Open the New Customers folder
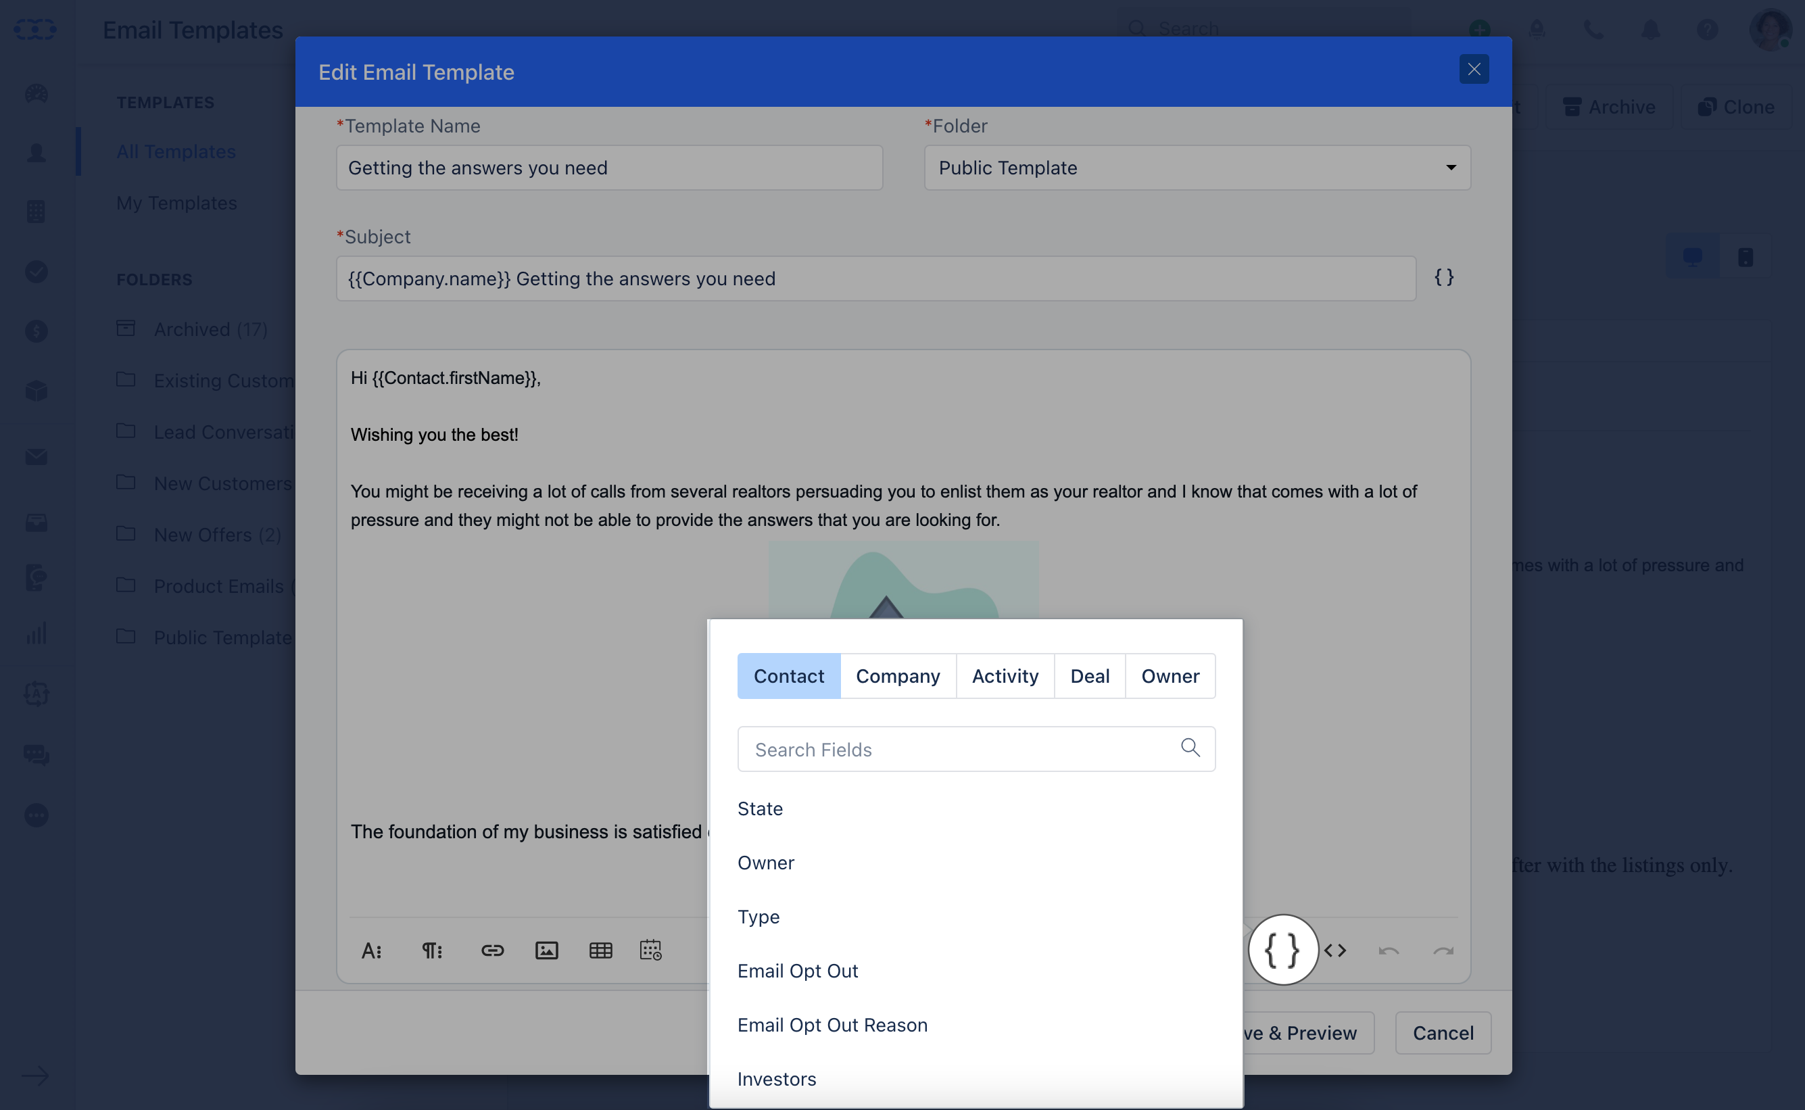This screenshot has height=1110, width=1805. [x=205, y=483]
